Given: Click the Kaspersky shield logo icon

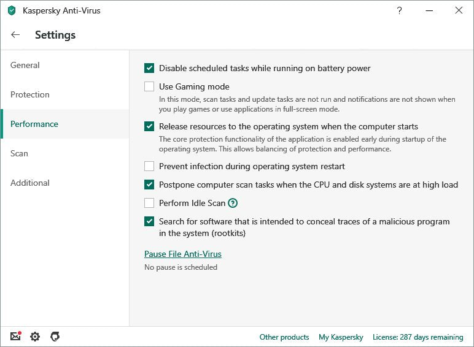Looking at the screenshot, I should [x=12, y=10].
